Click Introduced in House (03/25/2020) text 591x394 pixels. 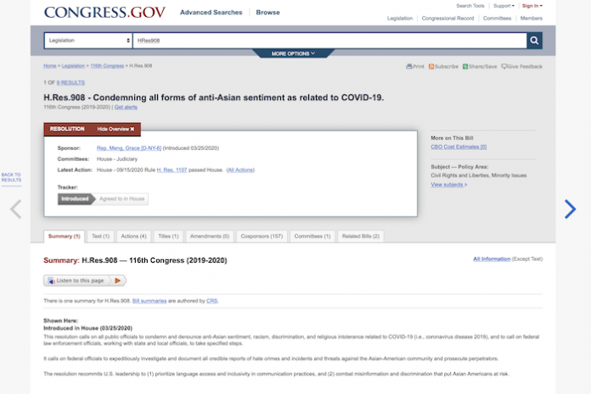[x=87, y=328]
